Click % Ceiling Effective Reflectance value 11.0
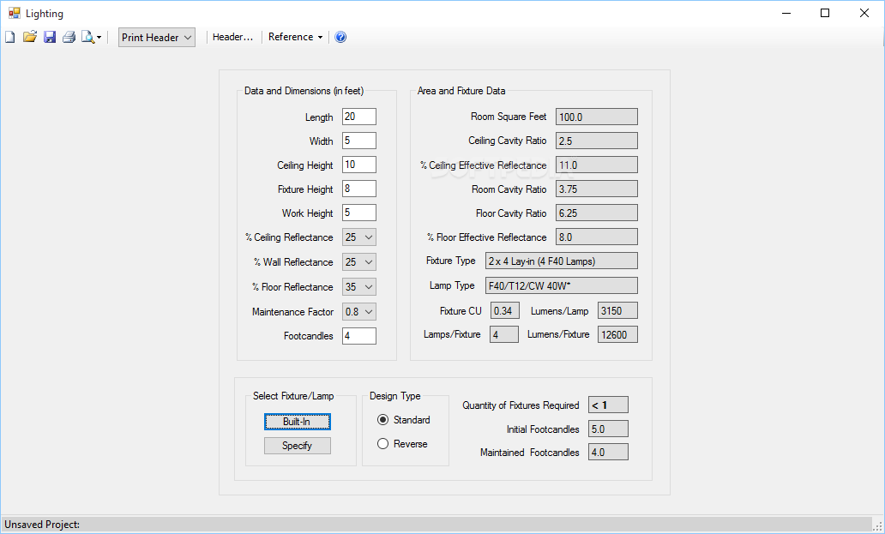This screenshot has height=534, width=885. 597,165
